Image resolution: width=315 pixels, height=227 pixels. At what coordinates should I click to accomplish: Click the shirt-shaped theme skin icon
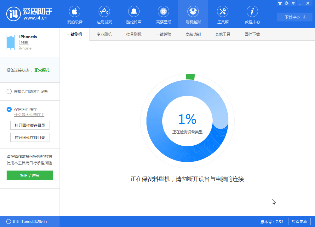pos(280,3)
